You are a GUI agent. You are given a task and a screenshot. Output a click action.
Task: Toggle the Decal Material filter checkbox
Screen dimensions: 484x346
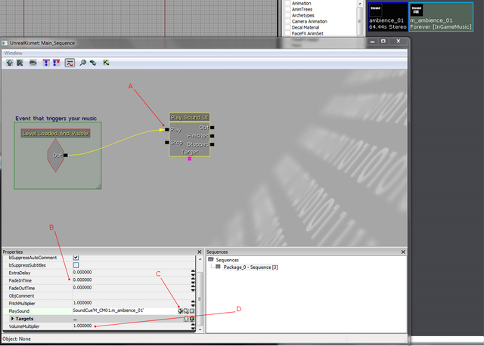point(287,27)
